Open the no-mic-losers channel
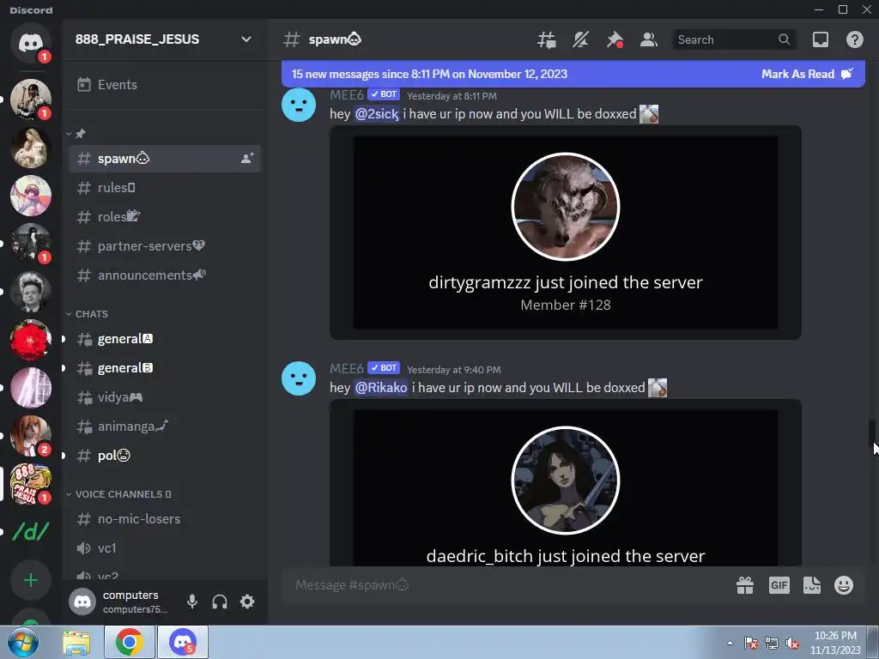The width and height of the screenshot is (879, 659). pos(164,519)
